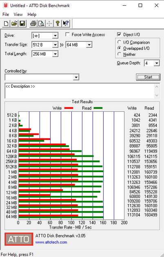Activate the context help arrow icon

click(x=66, y=23)
